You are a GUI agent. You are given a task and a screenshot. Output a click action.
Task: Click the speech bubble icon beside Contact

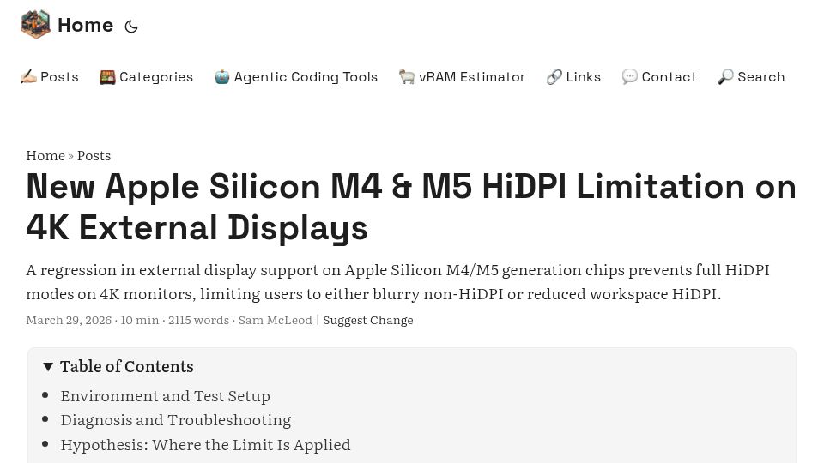[x=629, y=77]
